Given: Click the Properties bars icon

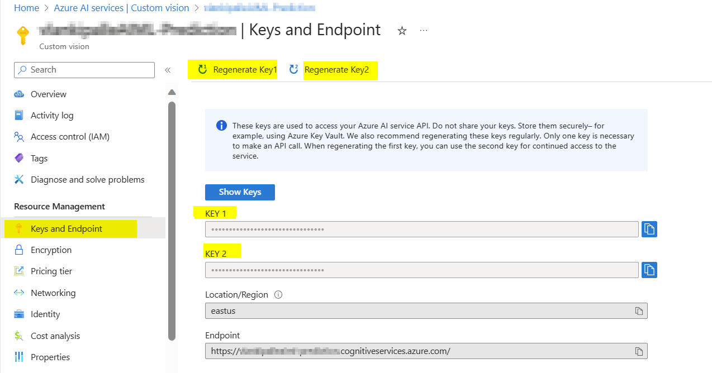Looking at the screenshot, I should (19, 357).
